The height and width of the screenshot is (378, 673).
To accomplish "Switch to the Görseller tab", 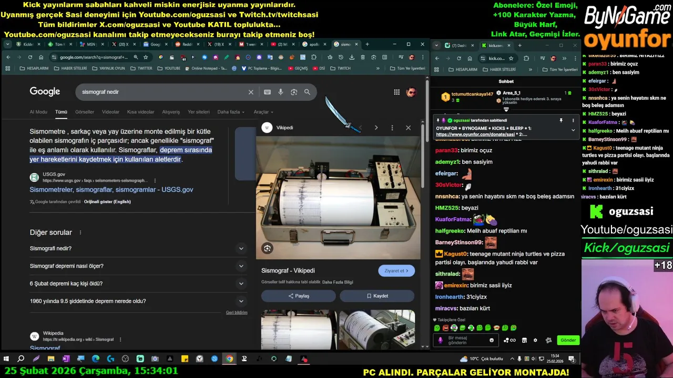I will (85, 112).
